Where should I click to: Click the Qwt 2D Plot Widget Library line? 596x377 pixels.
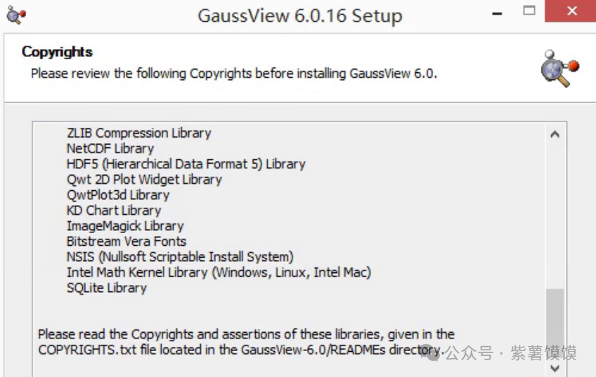(x=144, y=179)
